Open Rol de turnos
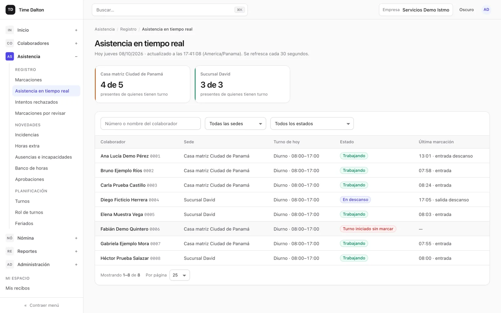The image size is (501, 313). tap(29, 212)
